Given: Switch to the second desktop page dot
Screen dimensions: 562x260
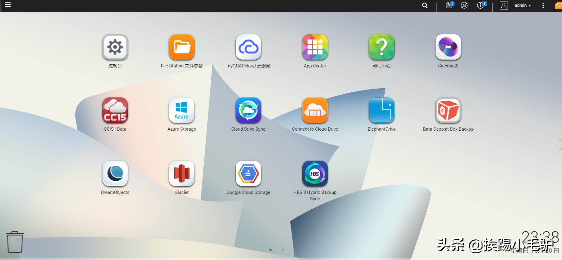Looking at the screenshot, I should (x=283, y=250).
